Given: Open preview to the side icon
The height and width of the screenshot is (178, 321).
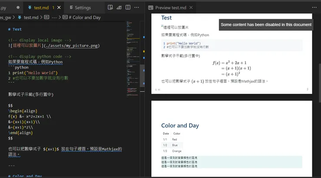Looking at the screenshot, I should (x=110, y=7).
